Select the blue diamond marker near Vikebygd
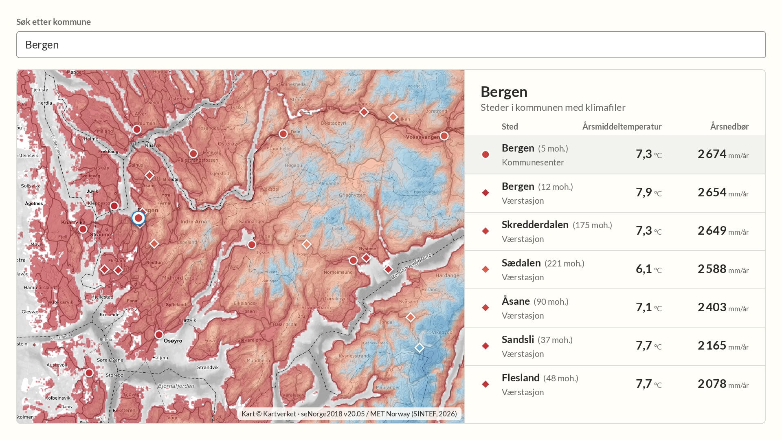 click(419, 348)
